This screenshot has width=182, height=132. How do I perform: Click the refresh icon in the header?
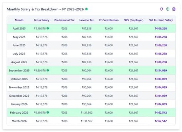click(x=162, y=9)
